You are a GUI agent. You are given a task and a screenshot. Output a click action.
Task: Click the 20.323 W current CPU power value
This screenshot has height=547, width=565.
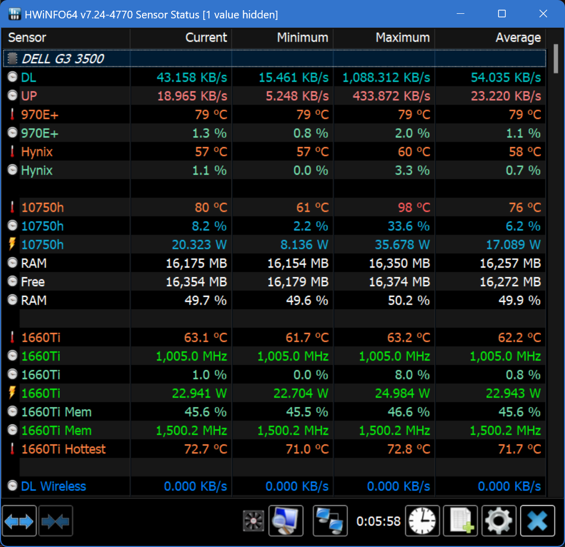[x=199, y=245]
